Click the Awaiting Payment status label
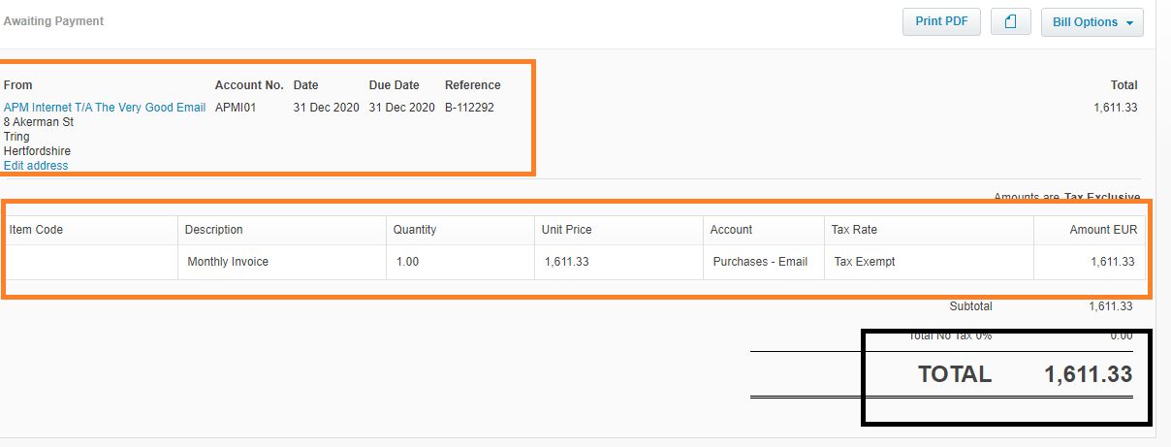Image resolution: width=1171 pixels, height=447 pixels. tap(53, 20)
